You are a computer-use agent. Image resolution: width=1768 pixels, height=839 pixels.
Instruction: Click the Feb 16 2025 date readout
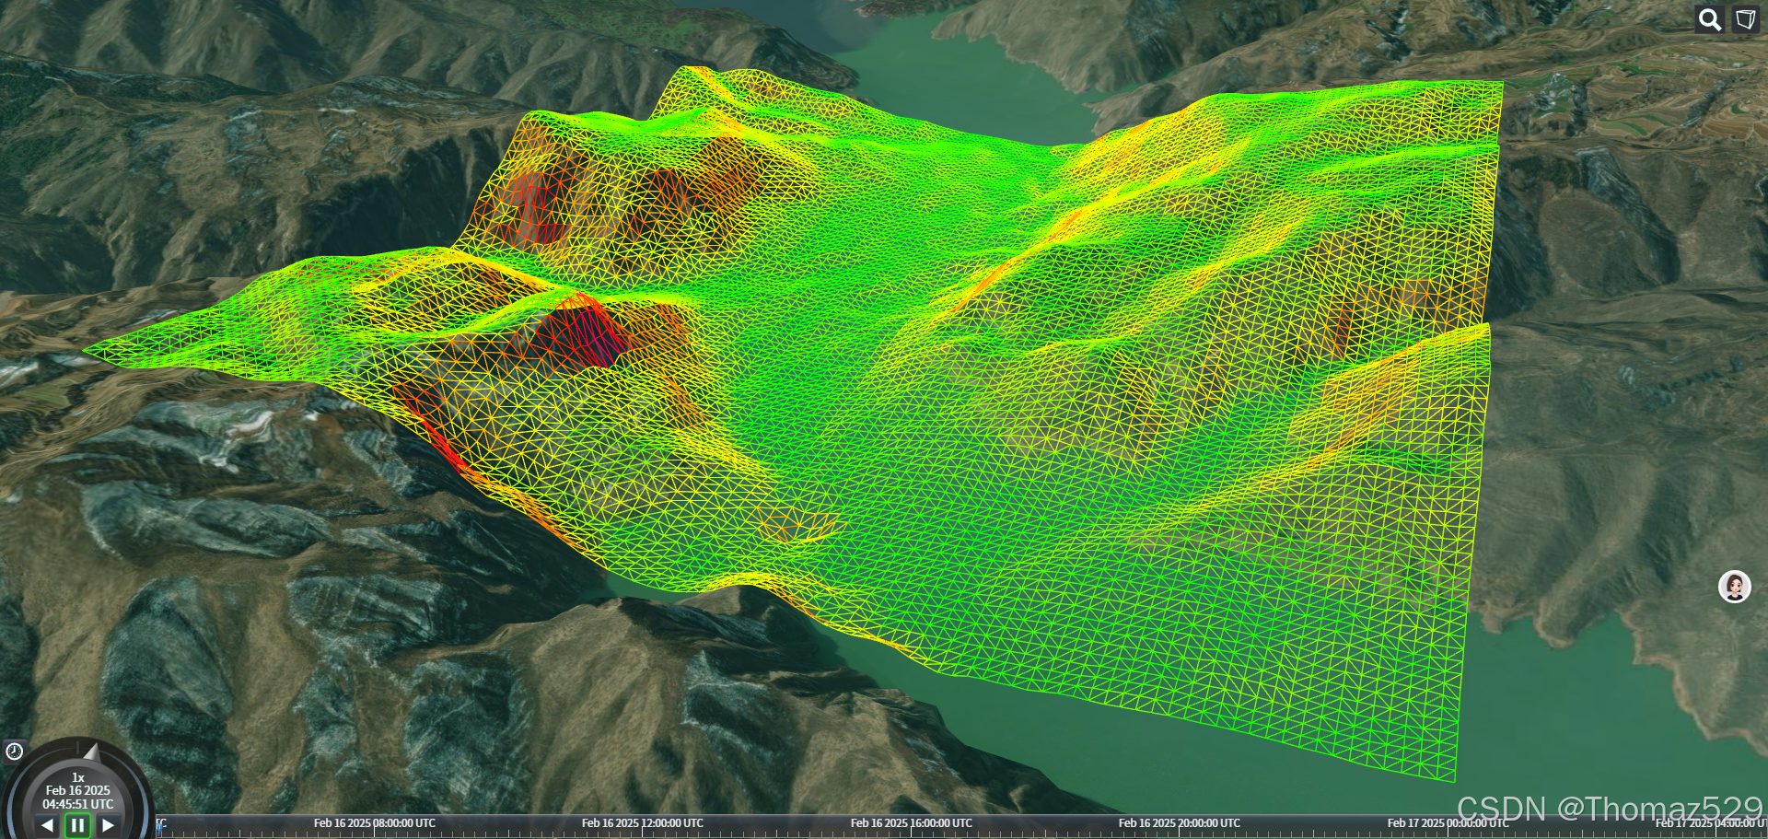pos(78,790)
